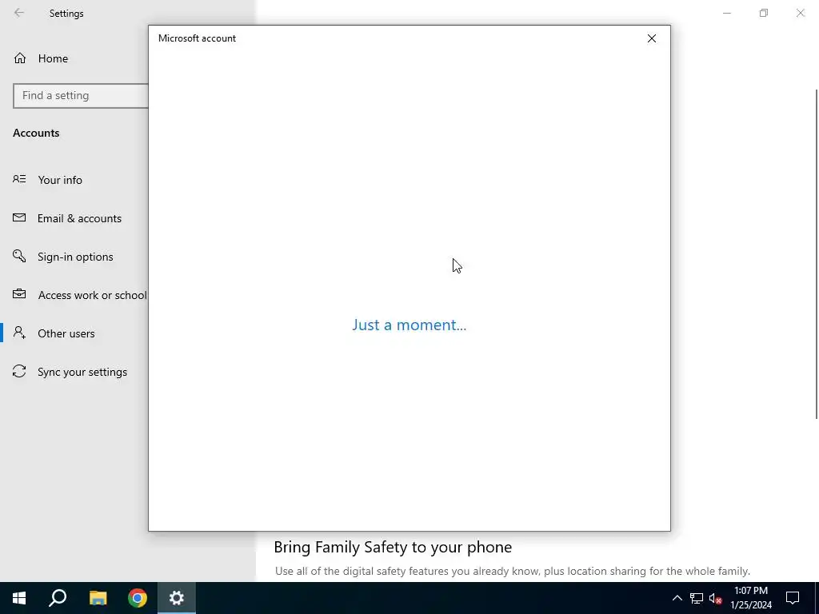Viewport: 819px width, 614px height.
Task: Open Sign-in options page
Action: (x=75, y=257)
